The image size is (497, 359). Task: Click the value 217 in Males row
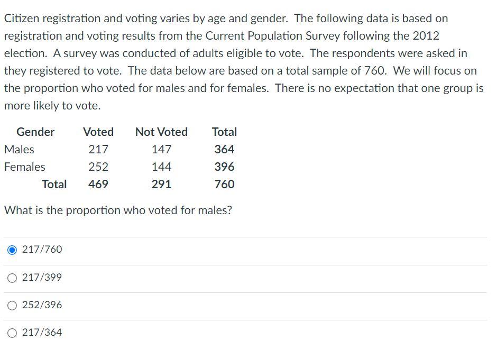100,149
